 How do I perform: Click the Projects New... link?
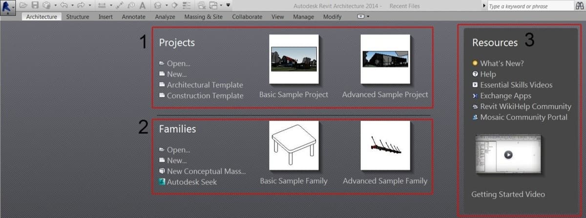coord(177,74)
